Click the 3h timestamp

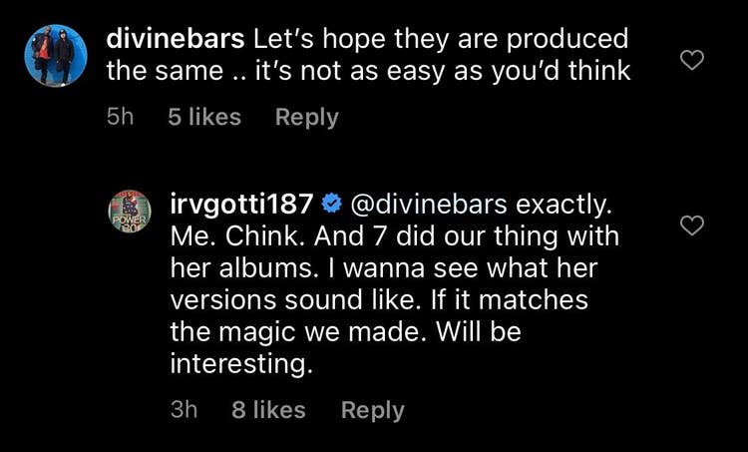(185, 410)
